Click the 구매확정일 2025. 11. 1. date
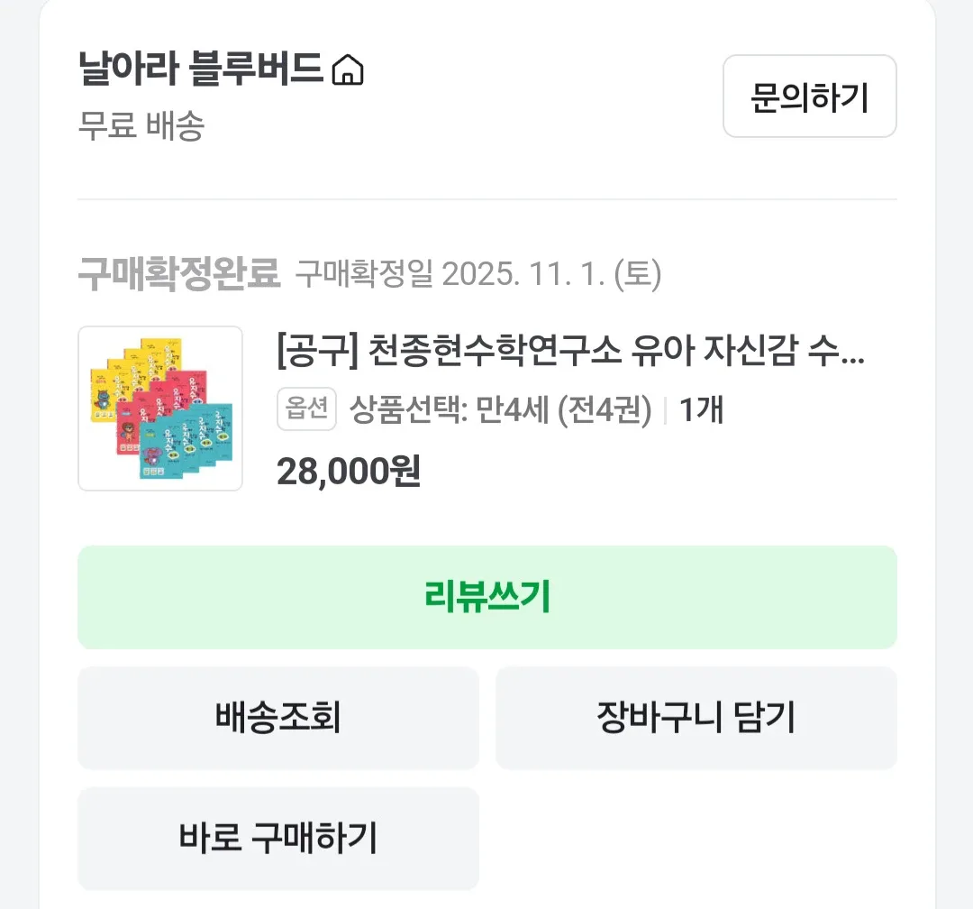The image size is (973, 909). tap(478, 273)
